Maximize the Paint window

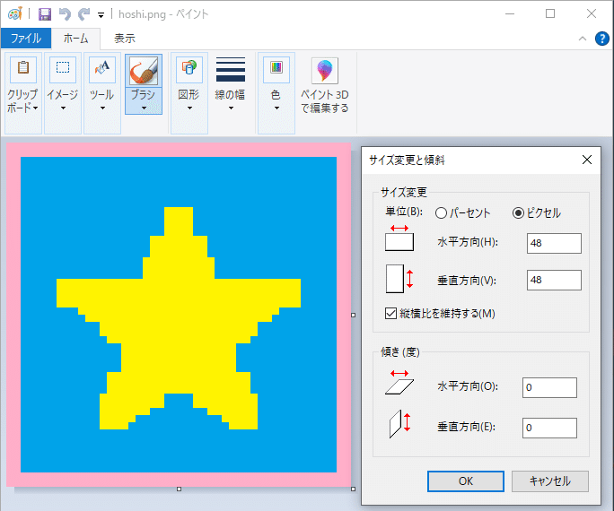pyautogui.click(x=550, y=13)
